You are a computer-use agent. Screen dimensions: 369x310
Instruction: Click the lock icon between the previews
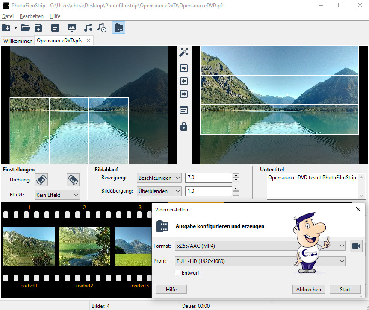[x=184, y=126]
